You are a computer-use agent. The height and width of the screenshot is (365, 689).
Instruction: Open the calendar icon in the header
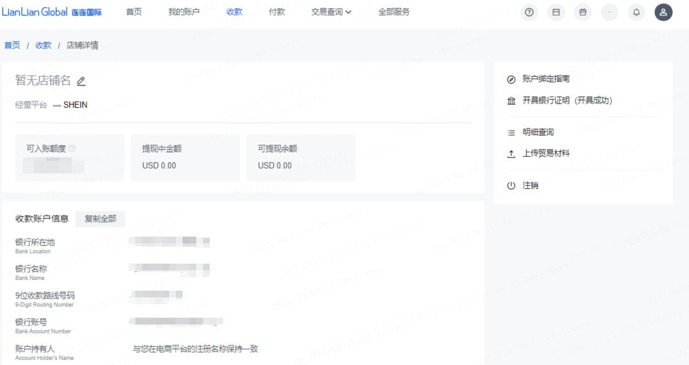556,12
